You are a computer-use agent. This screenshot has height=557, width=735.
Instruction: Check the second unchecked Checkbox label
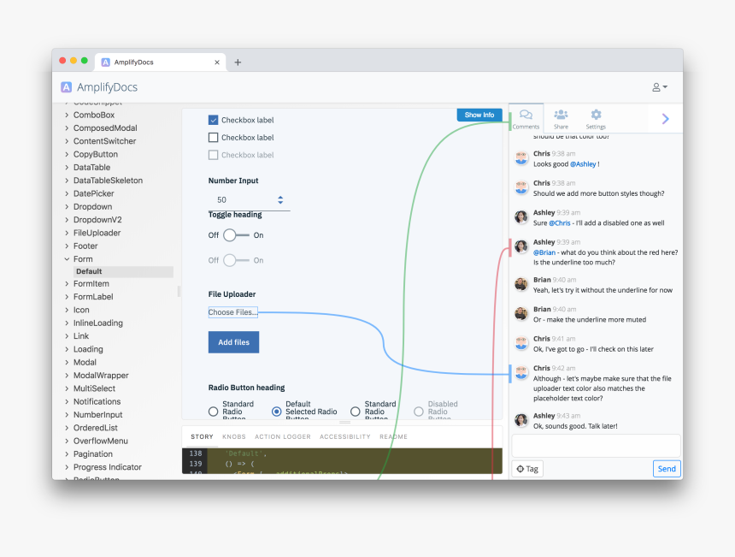pyautogui.click(x=214, y=138)
